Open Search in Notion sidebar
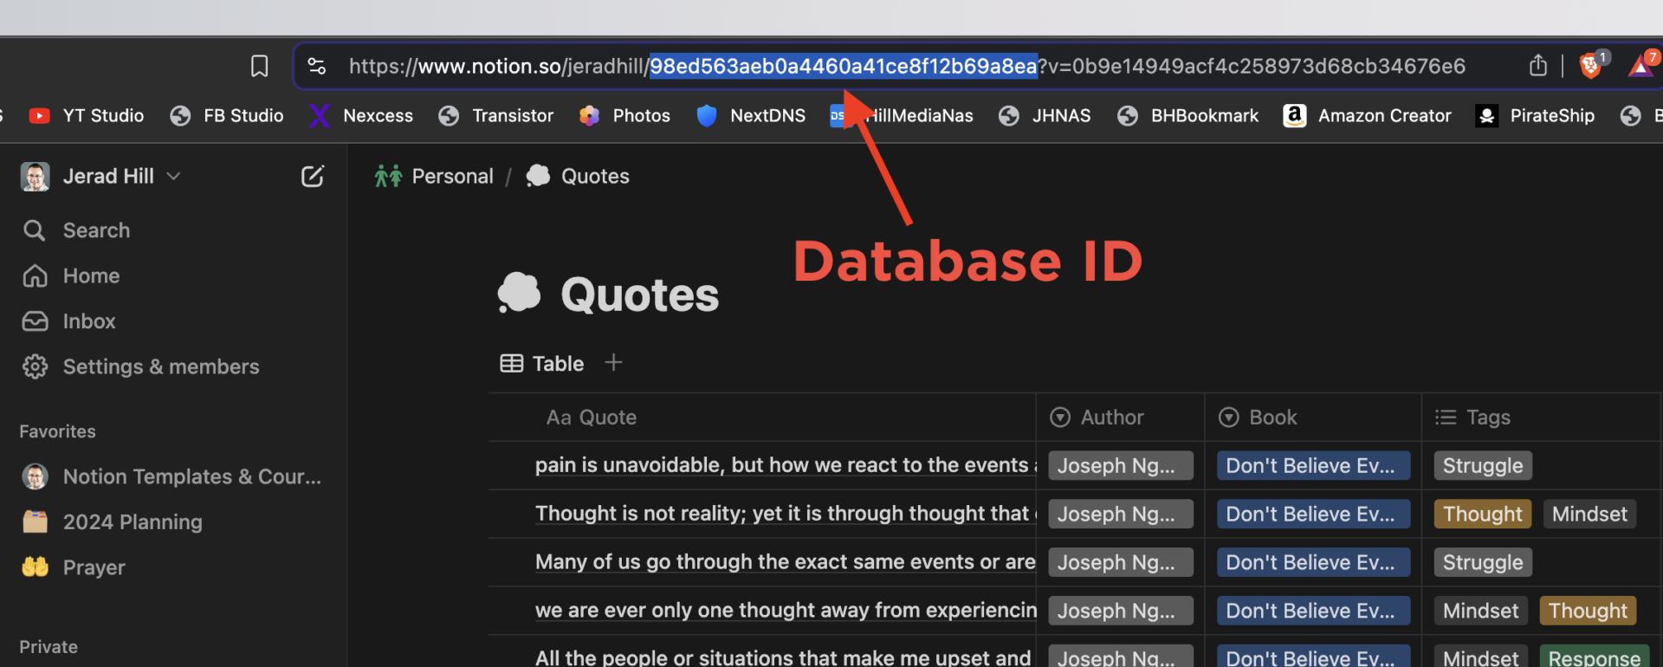Screen dimensions: 1663x667 tap(96, 230)
